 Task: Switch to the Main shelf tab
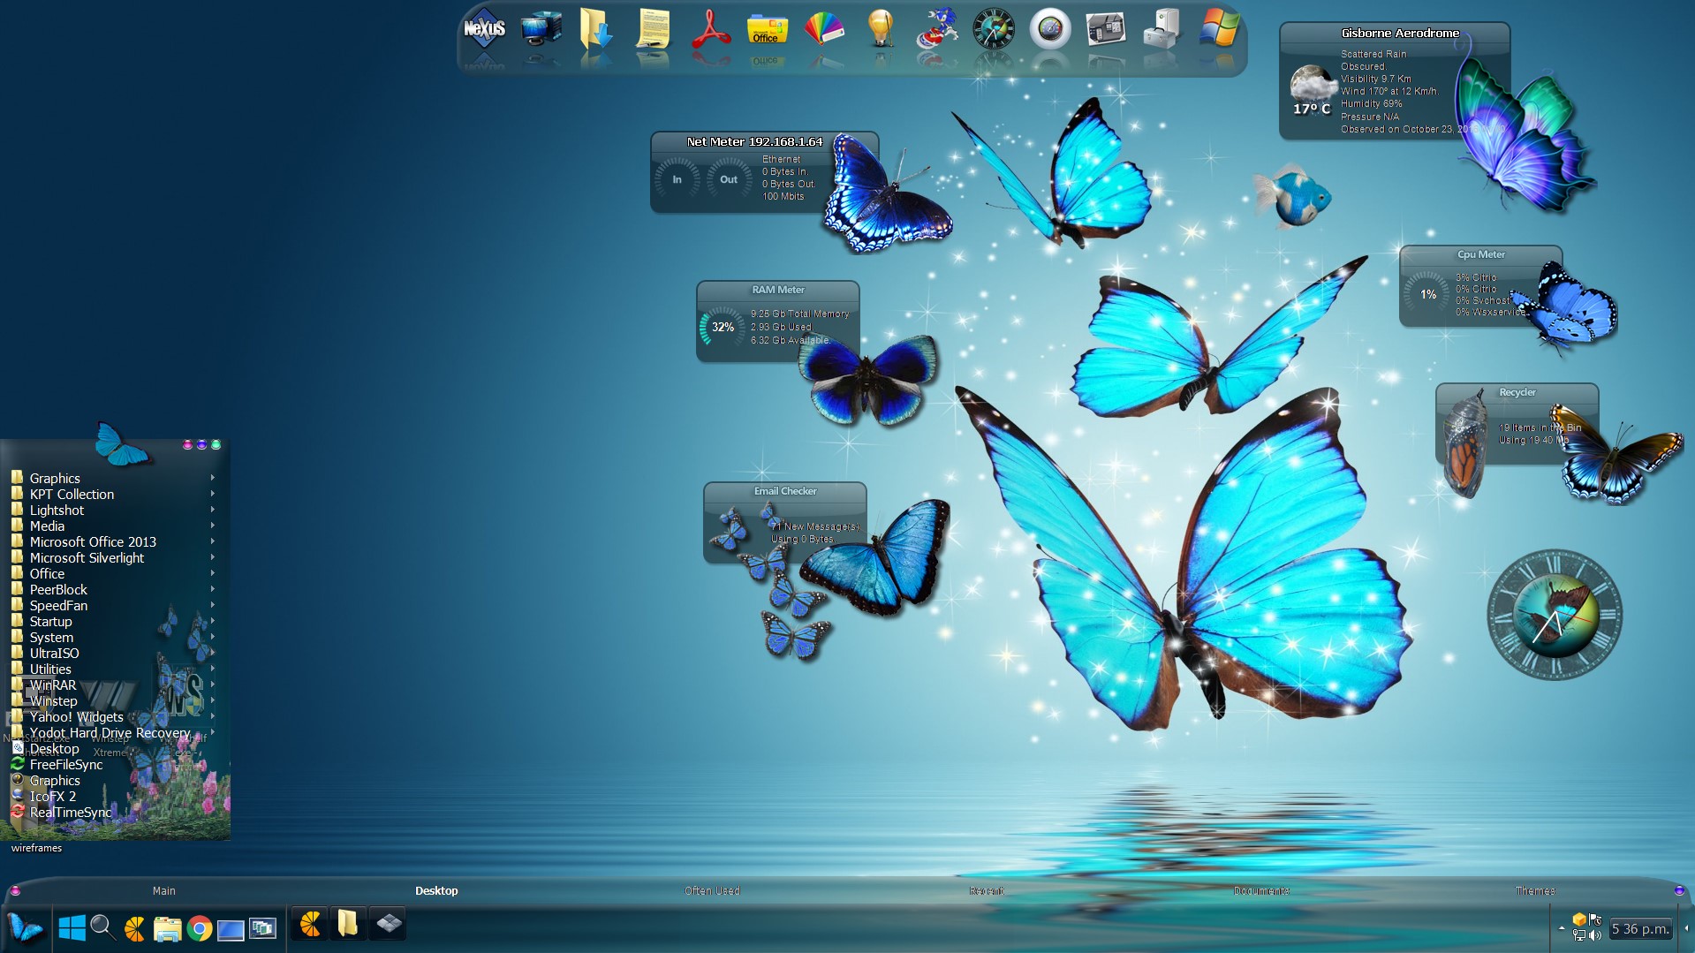164,891
